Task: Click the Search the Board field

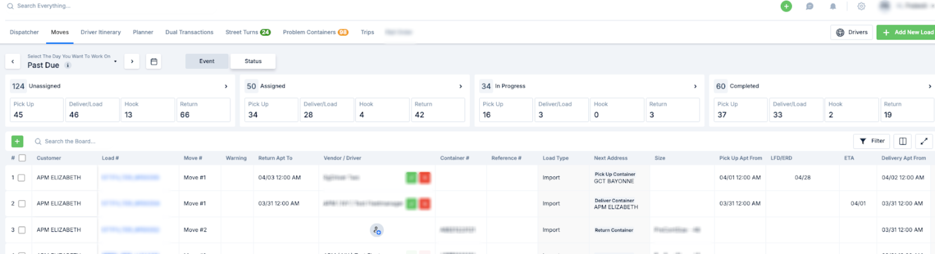Action: click(x=70, y=141)
